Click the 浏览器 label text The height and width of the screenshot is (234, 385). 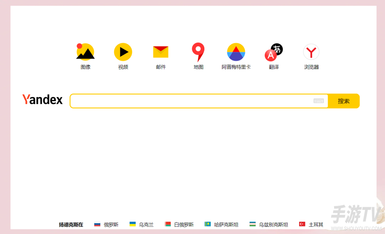click(x=311, y=67)
